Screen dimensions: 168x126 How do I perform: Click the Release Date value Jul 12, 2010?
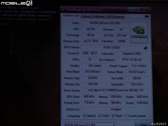[91, 41]
